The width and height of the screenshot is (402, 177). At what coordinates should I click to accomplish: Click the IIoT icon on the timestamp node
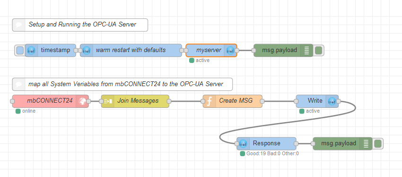tap(31, 50)
